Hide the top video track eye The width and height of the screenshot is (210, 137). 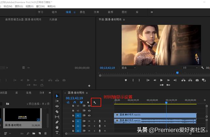(x=89, y=106)
